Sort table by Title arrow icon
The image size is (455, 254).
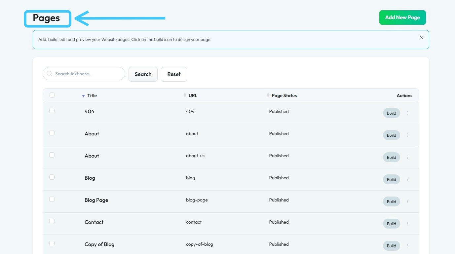83,96
